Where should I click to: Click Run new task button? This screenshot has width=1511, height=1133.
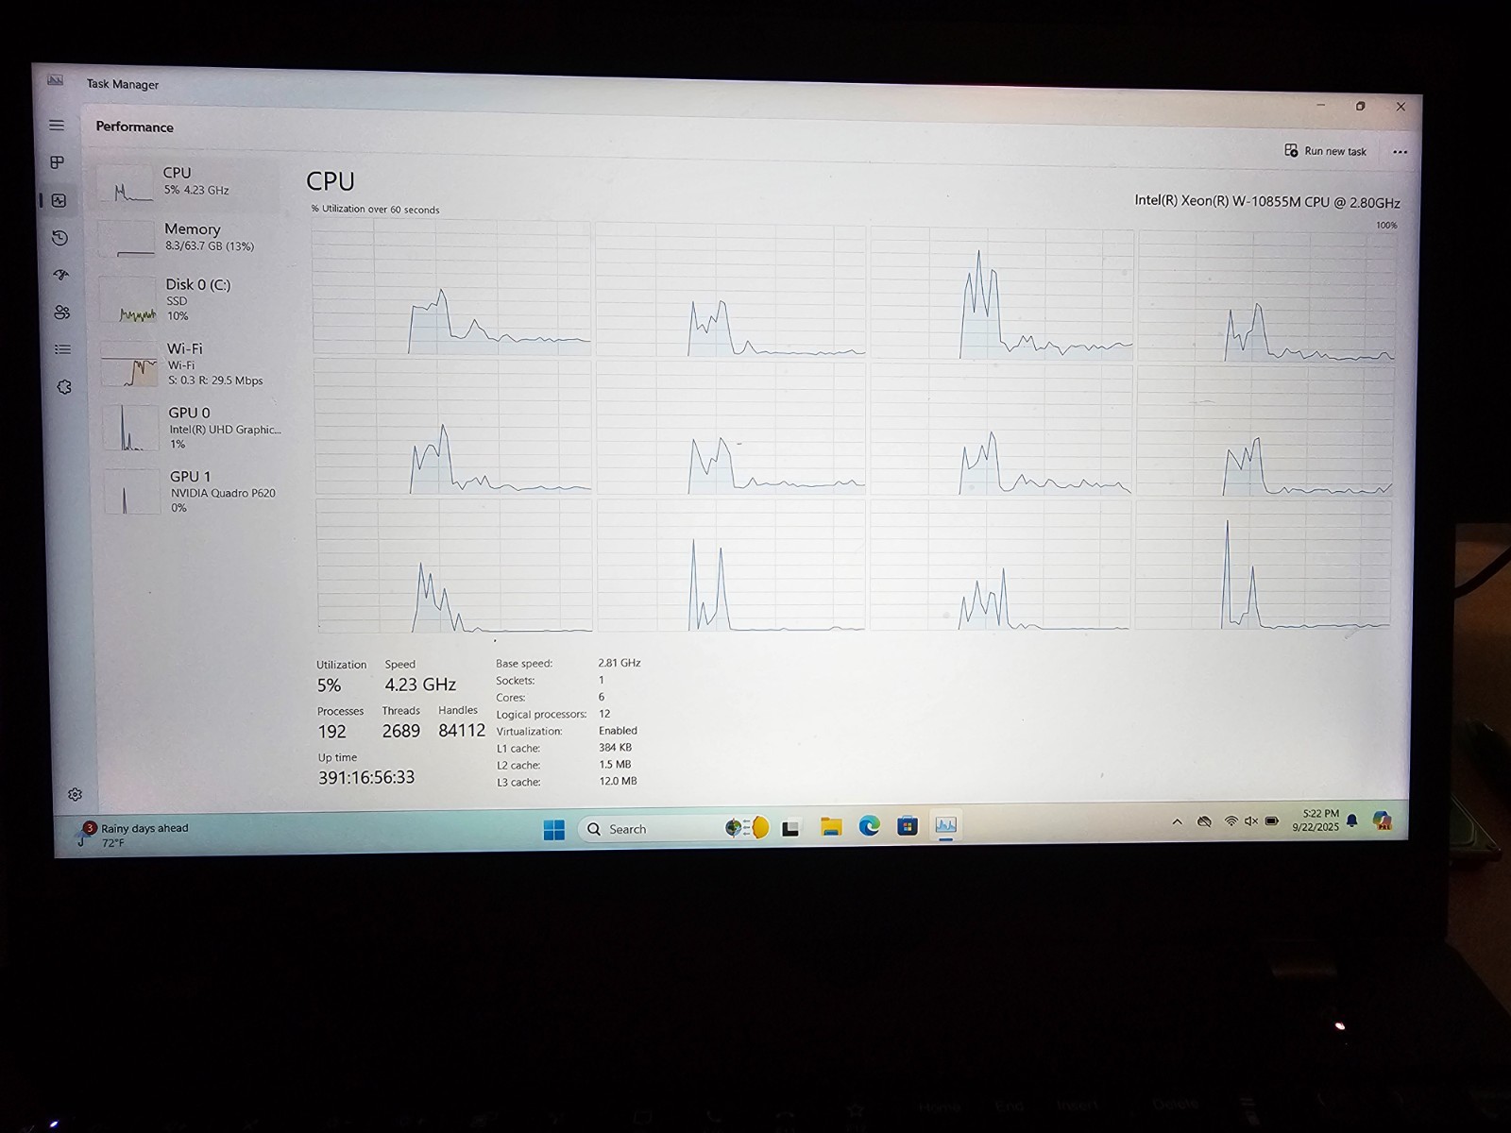(1325, 151)
